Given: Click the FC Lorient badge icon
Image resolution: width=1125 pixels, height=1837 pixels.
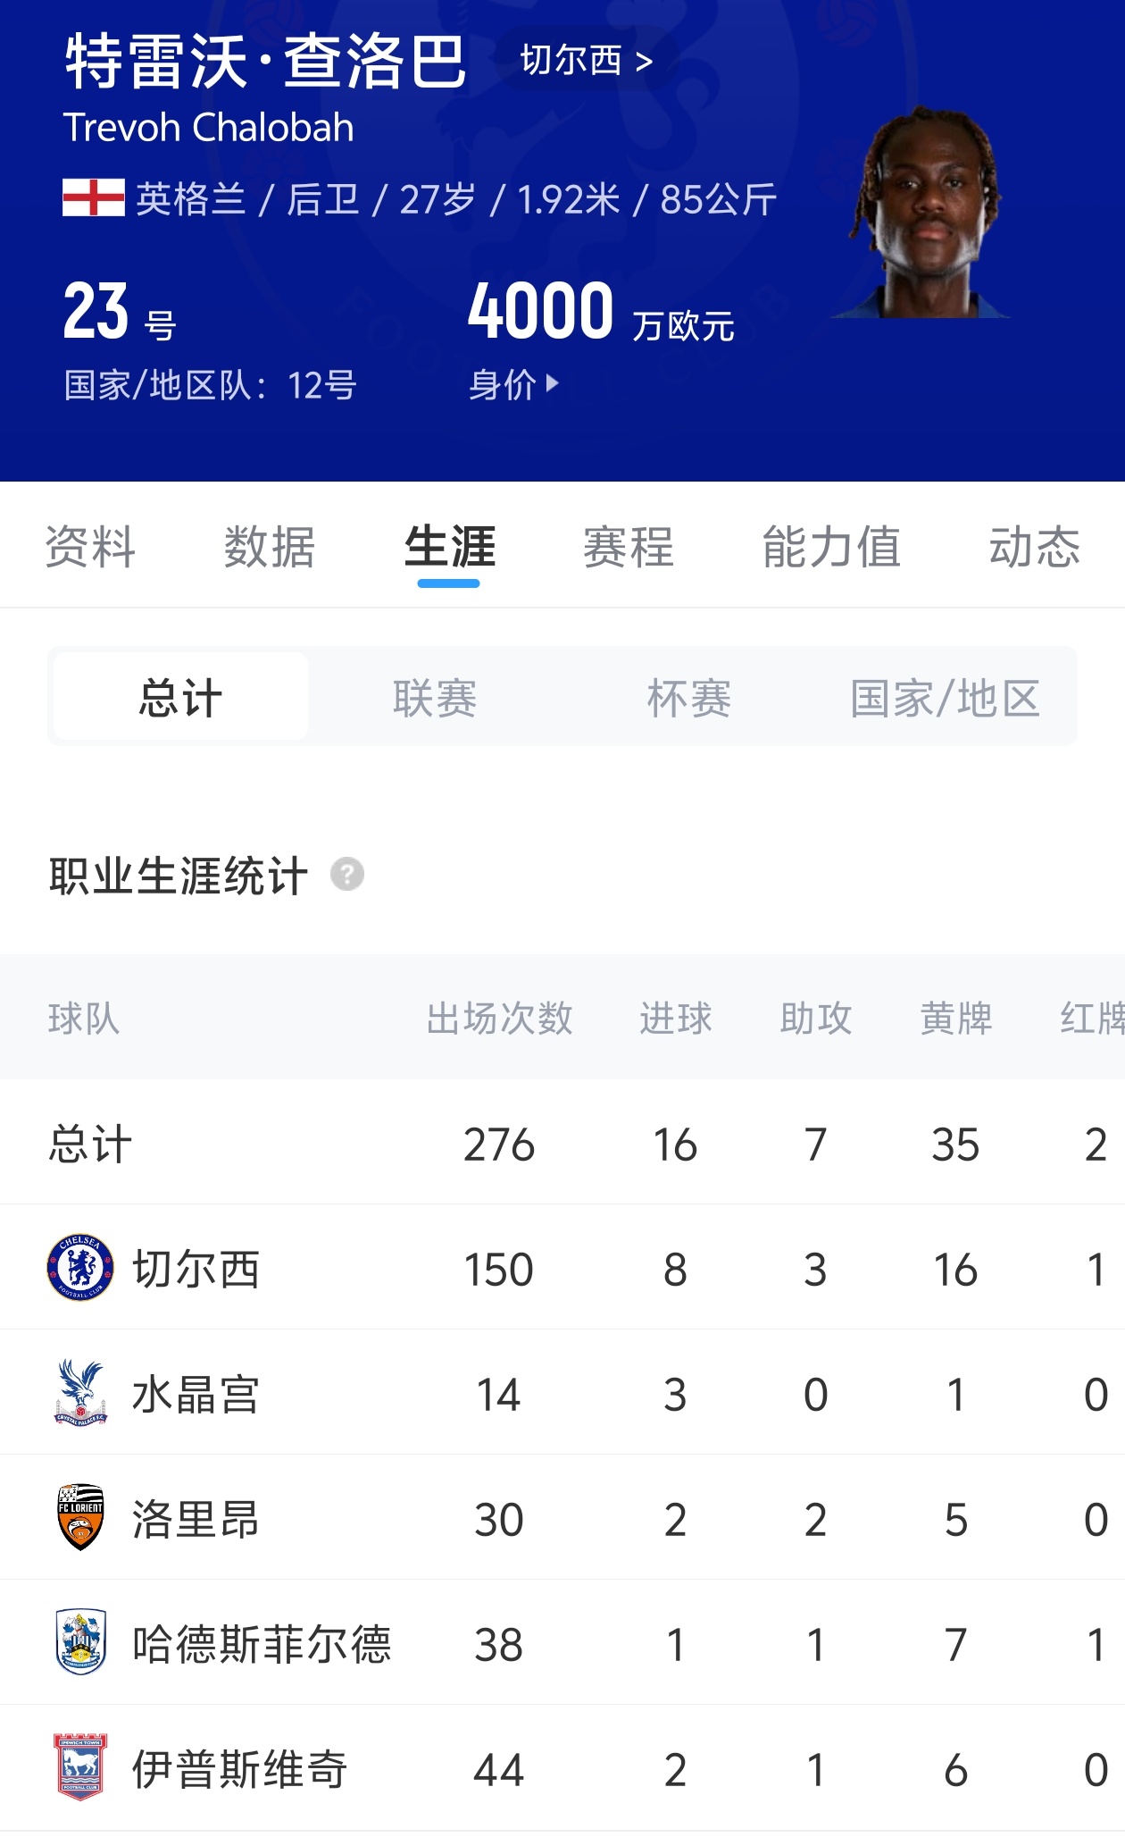Looking at the screenshot, I should coord(80,1517).
